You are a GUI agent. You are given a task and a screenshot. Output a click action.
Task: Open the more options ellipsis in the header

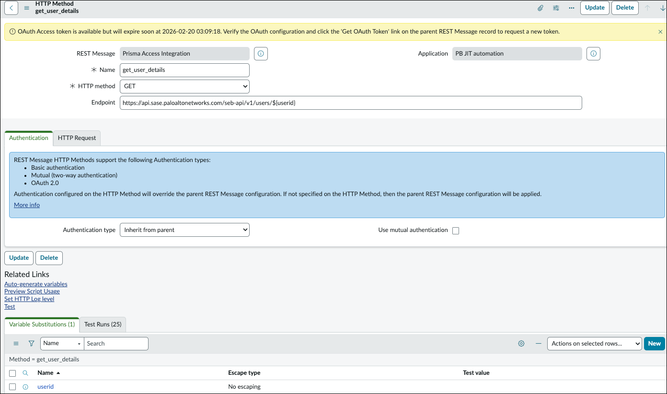coord(571,8)
